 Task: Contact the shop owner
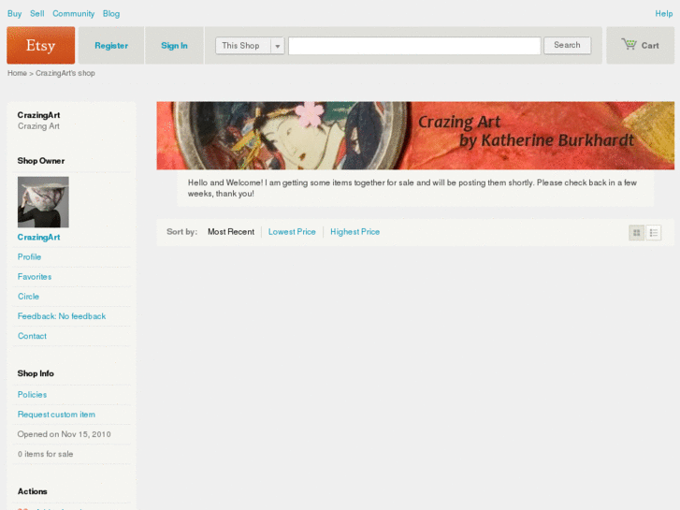tap(32, 336)
